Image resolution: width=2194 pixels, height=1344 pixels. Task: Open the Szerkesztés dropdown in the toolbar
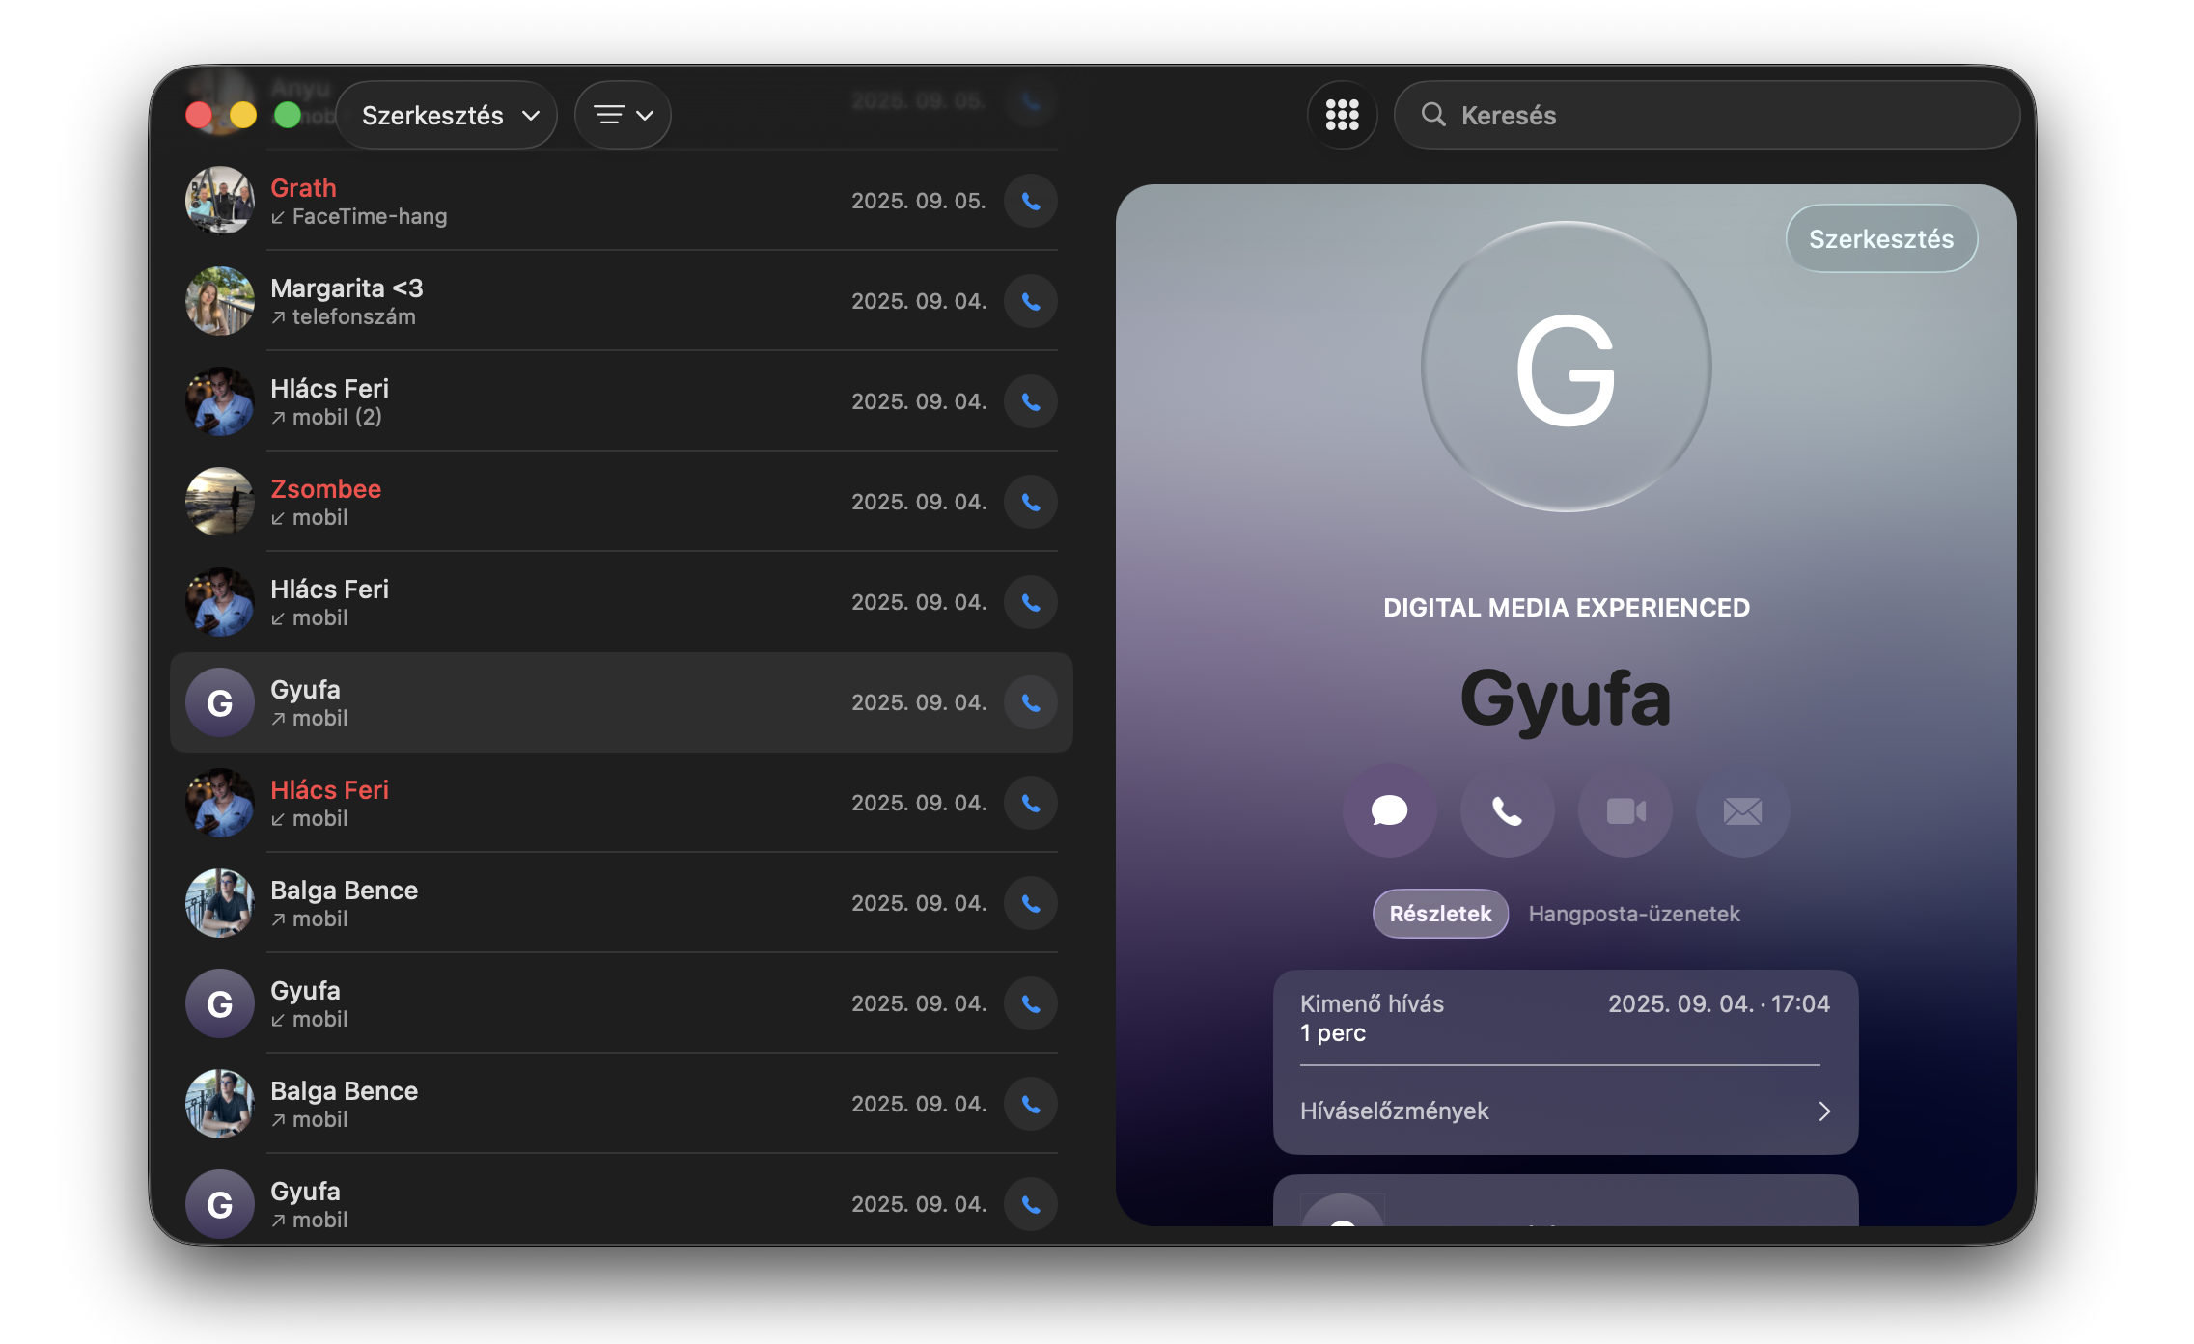[447, 115]
